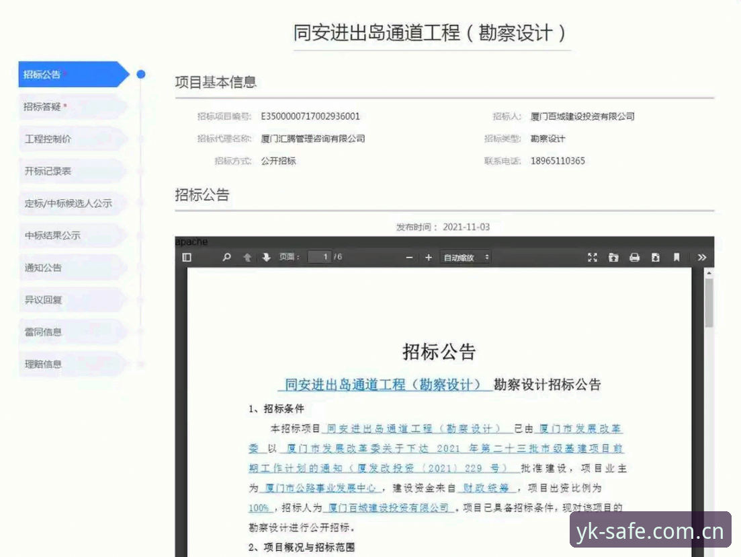Click publish date 2021-11-03
The image size is (741, 557).
pos(466,227)
